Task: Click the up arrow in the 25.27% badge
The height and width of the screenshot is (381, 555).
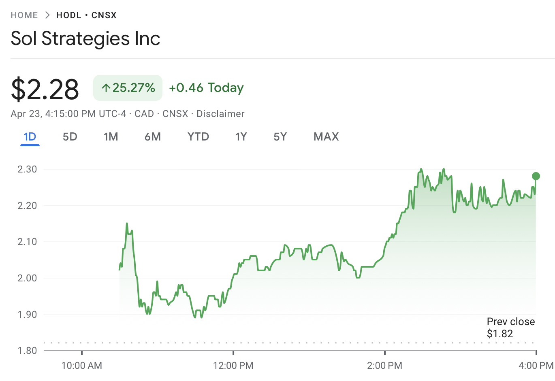Action: (106, 88)
